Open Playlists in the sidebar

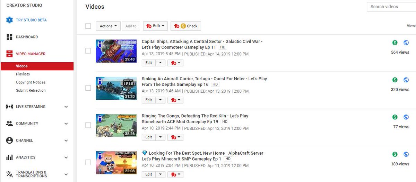click(x=23, y=74)
